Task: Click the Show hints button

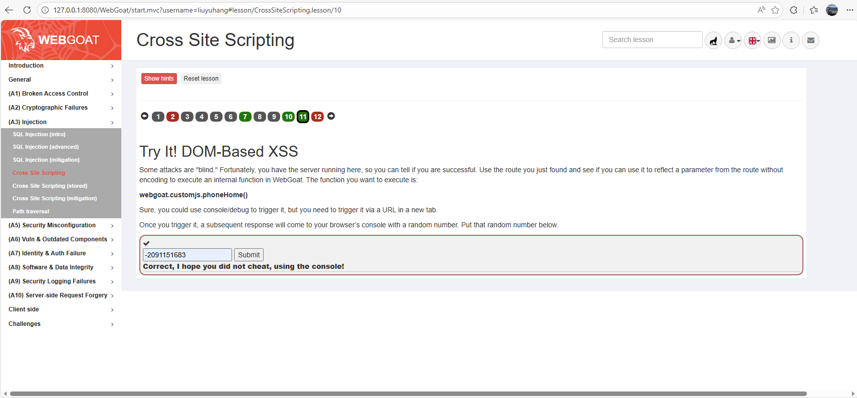Action: tap(159, 79)
